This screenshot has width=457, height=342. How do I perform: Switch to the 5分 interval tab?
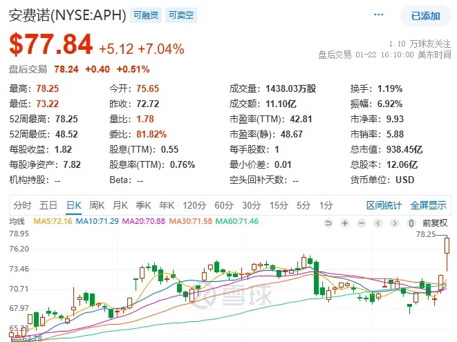(304, 205)
